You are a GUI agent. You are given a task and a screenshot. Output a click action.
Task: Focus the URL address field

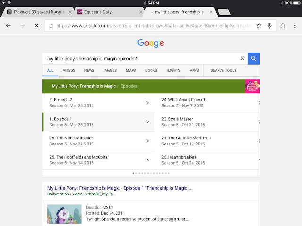pos(154,25)
